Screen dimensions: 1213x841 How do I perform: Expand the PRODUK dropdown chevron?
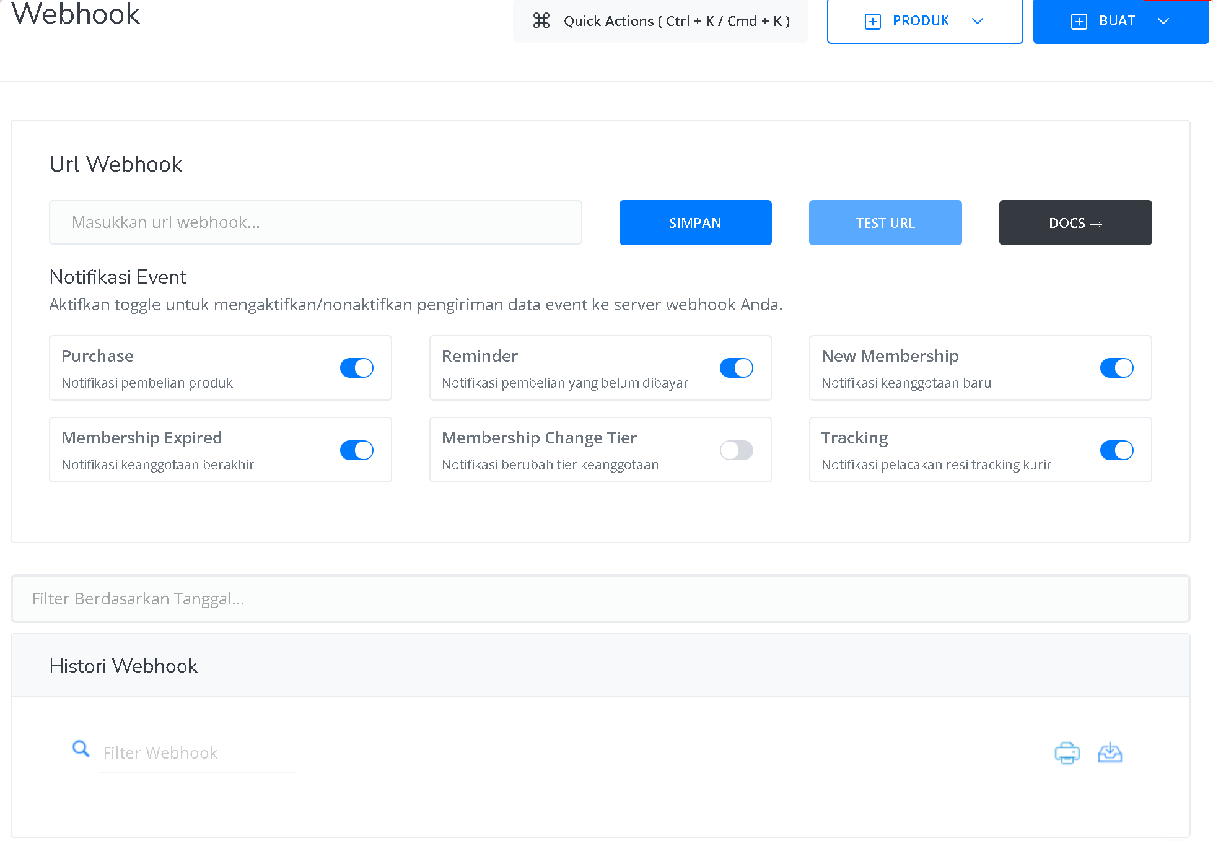[978, 21]
